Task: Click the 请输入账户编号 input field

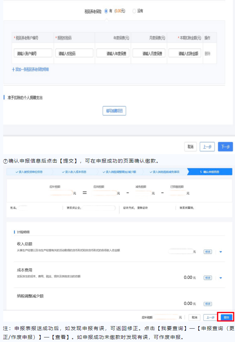Action: (x=34, y=53)
